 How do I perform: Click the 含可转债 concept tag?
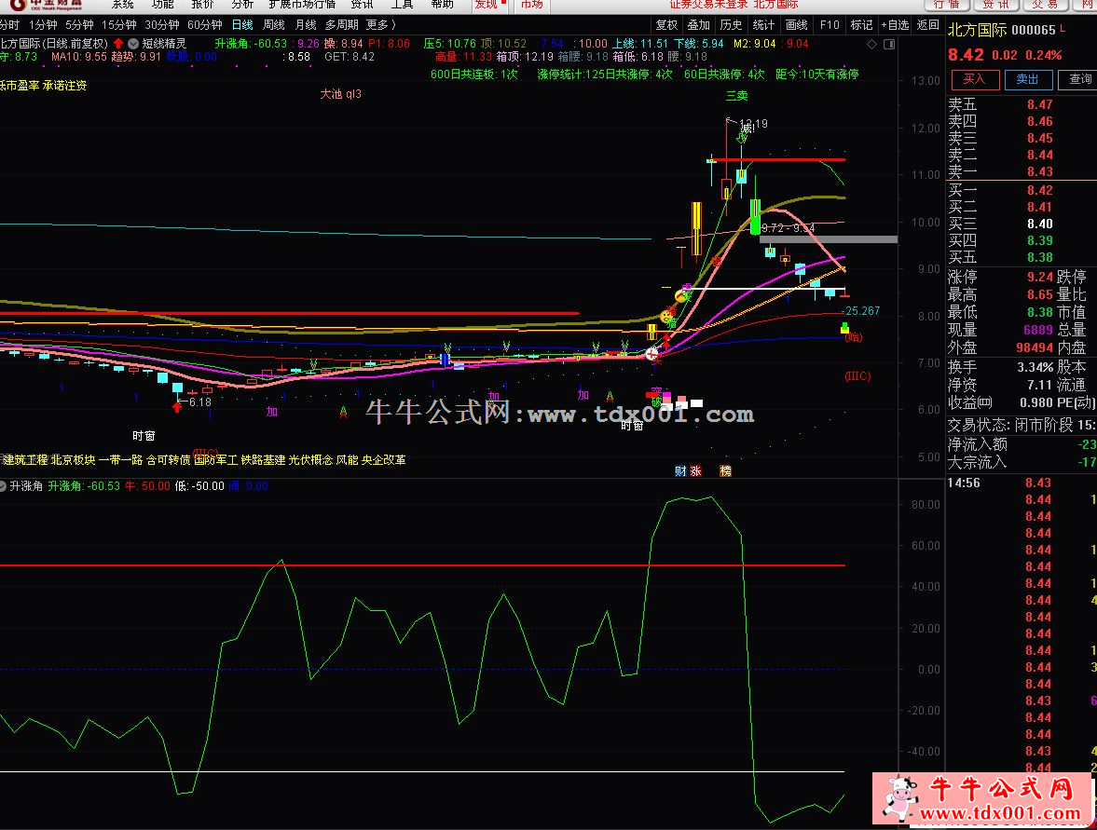[168, 459]
